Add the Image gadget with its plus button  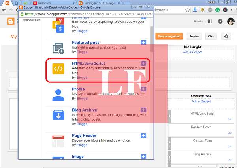(x=143, y=157)
